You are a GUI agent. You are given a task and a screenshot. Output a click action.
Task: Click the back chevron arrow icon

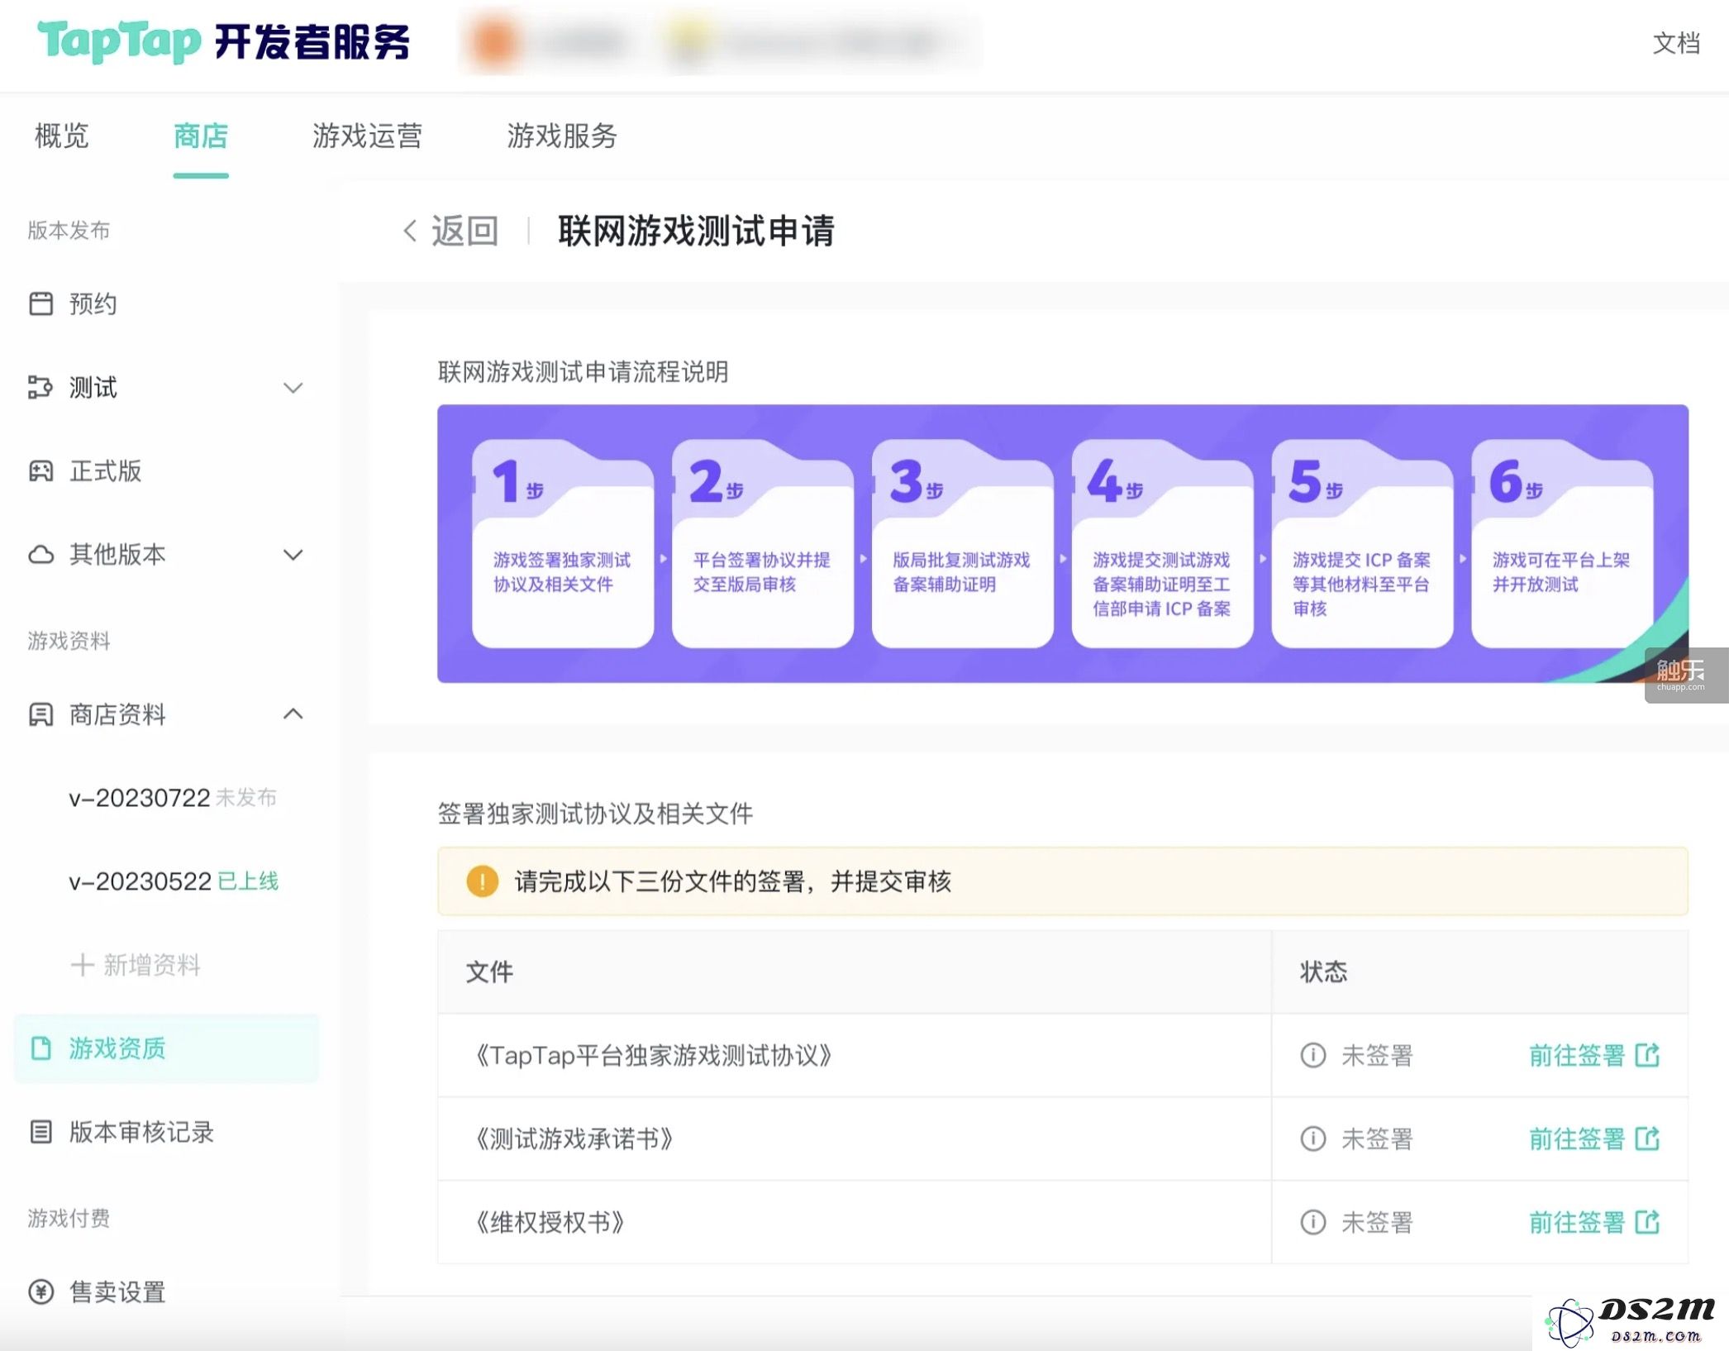409,231
